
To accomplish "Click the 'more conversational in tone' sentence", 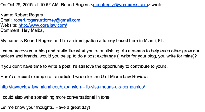I will (55, 97).
